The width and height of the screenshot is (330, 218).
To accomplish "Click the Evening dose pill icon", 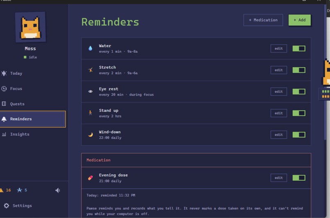I will tap(90, 178).
